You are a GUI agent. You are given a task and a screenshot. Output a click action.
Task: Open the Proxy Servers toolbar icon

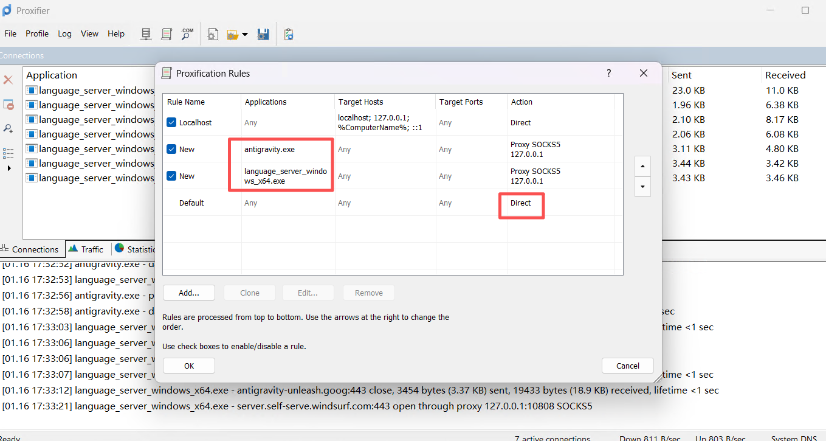point(146,34)
